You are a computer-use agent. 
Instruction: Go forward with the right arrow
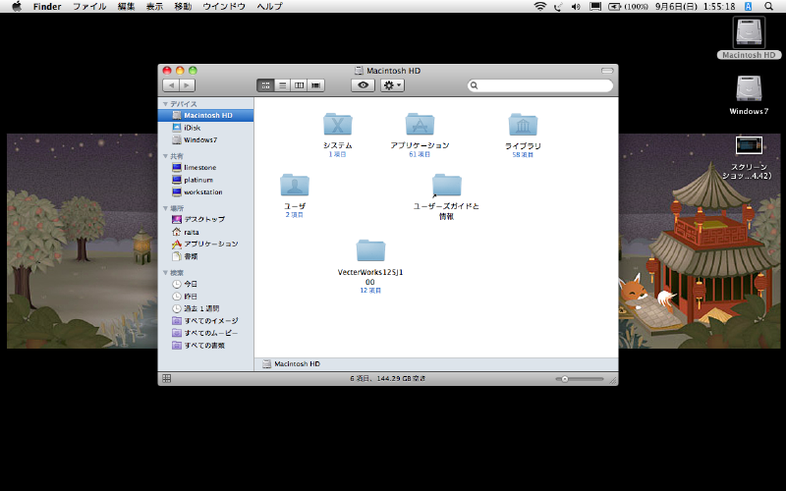tap(187, 85)
